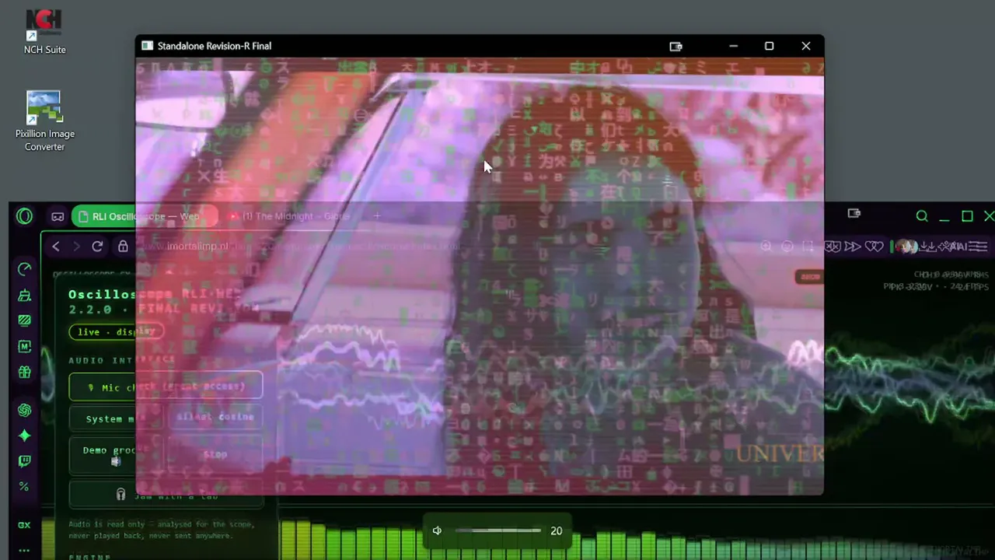Click the '2.2.0' version text
995x560 pixels.
pos(89,309)
